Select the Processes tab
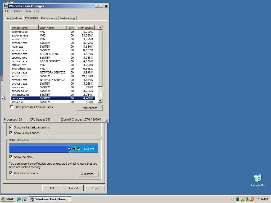This screenshot has width=271, height=203. tap(31, 18)
